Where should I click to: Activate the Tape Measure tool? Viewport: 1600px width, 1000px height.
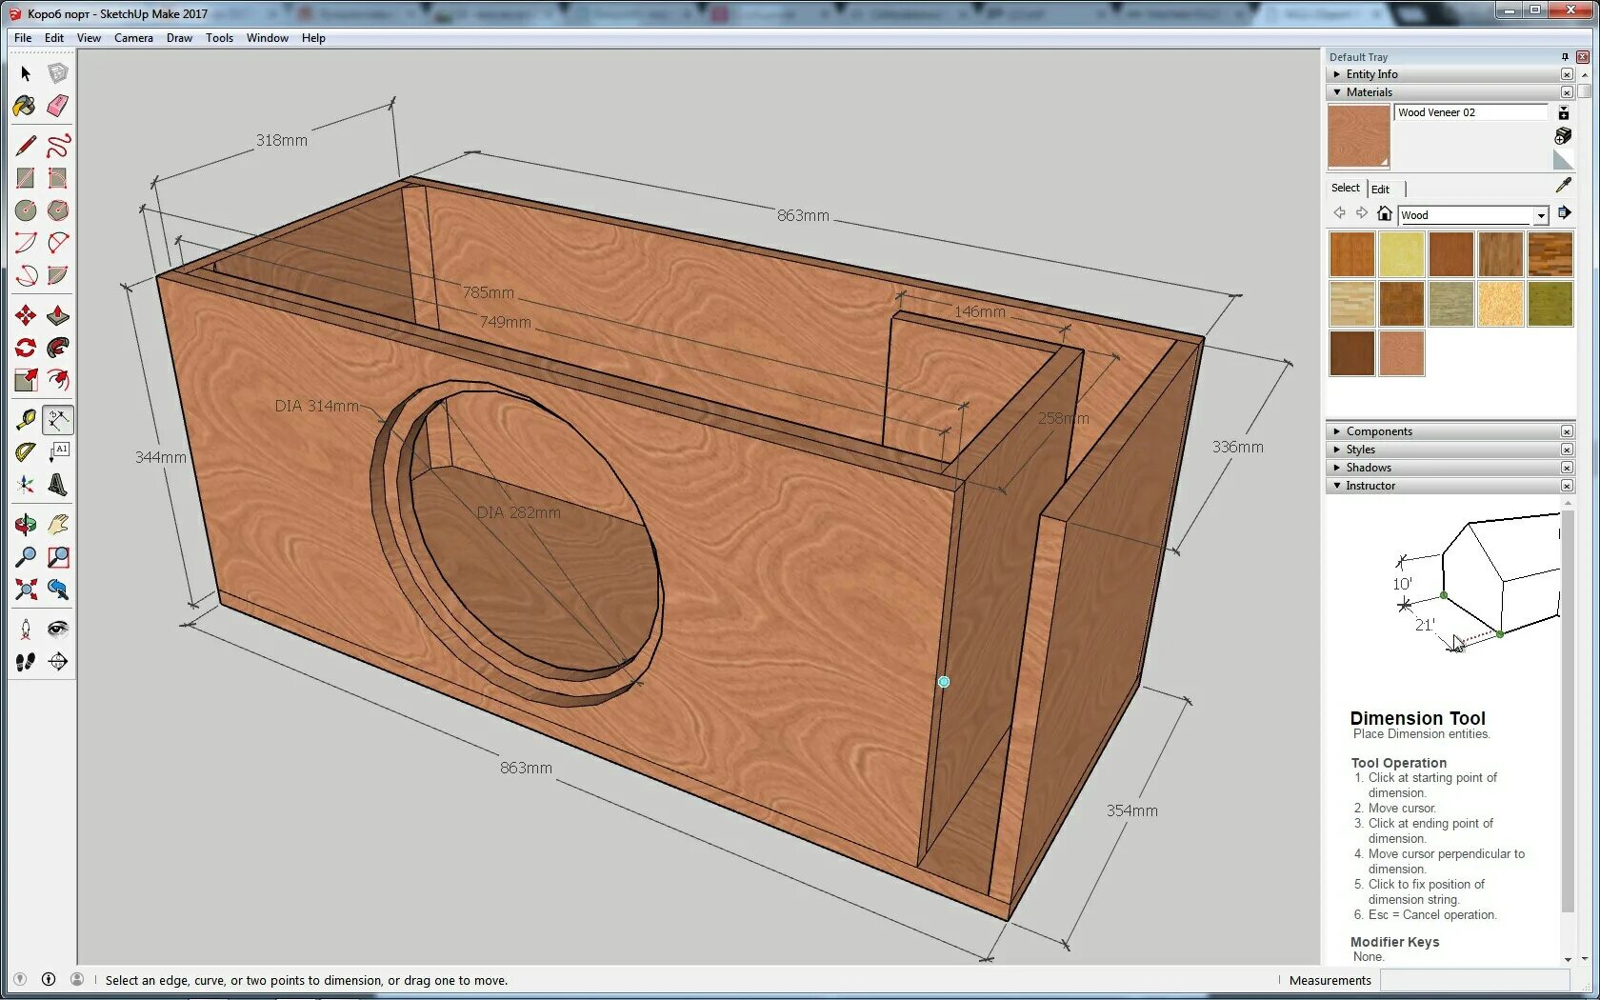26,420
